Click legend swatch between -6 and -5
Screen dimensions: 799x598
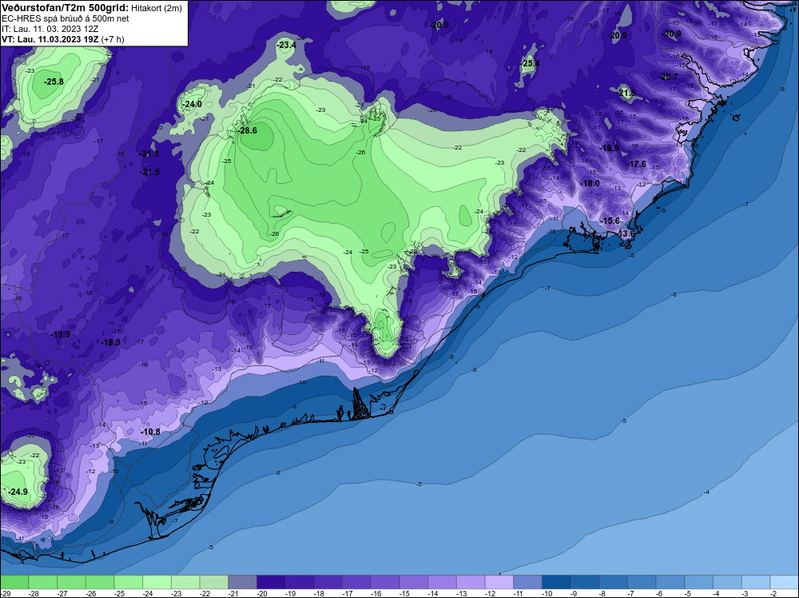[x=670, y=582]
